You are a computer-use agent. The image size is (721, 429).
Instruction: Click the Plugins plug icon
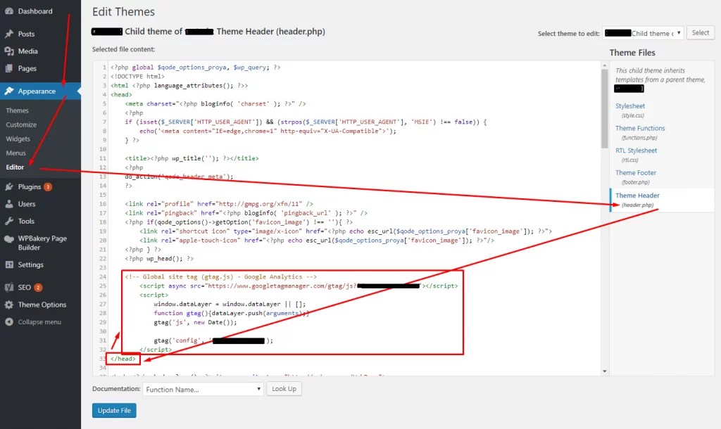point(8,187)
